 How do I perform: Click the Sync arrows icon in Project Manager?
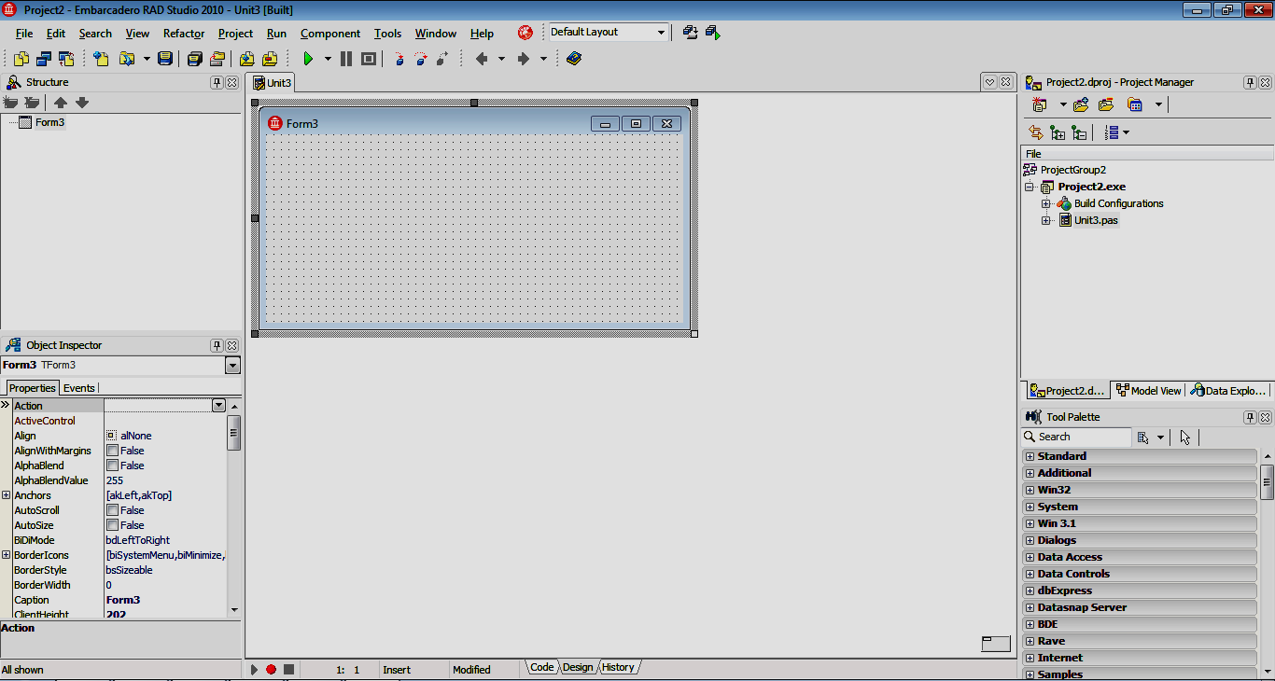pyautogui.click(x=1035, y=132)
